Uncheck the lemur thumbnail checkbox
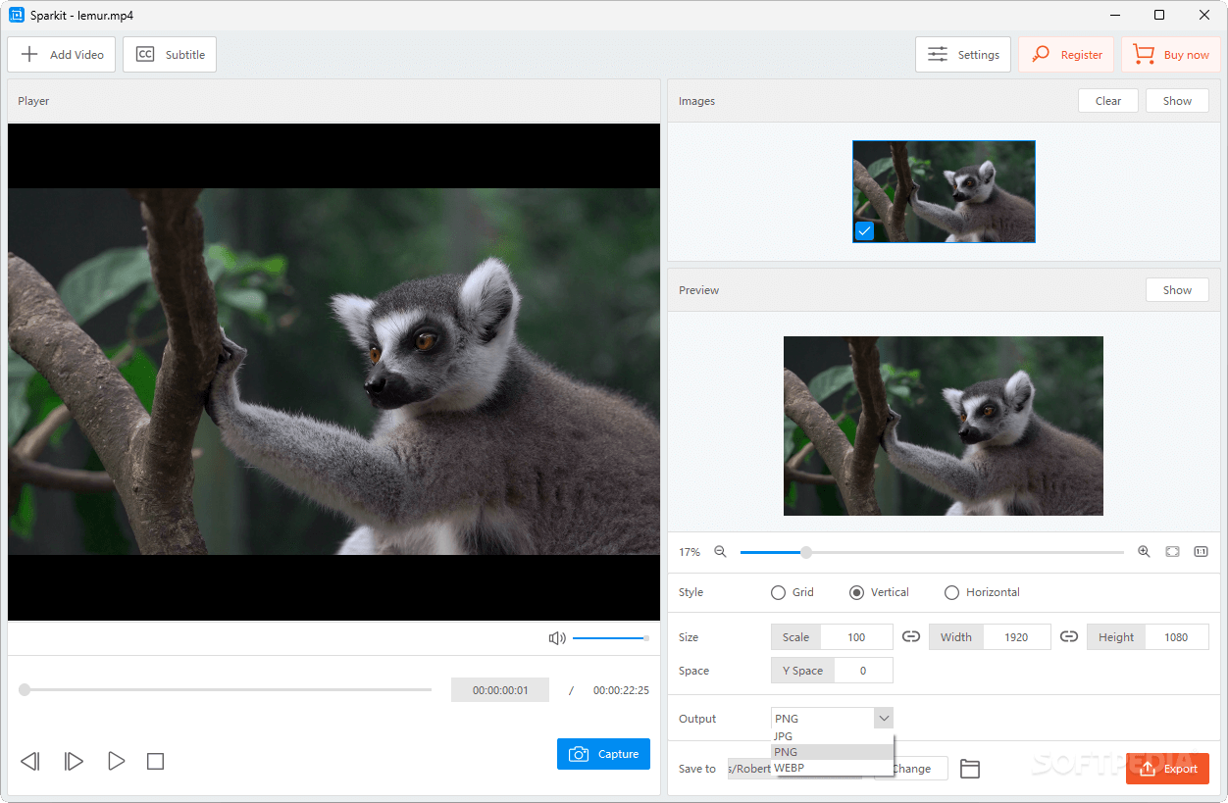 point(864,231)
